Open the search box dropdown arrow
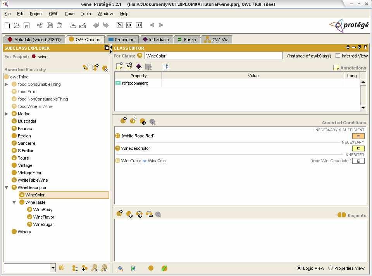Image resolution: width=372 pixels, height=276 pixels. 53,268
